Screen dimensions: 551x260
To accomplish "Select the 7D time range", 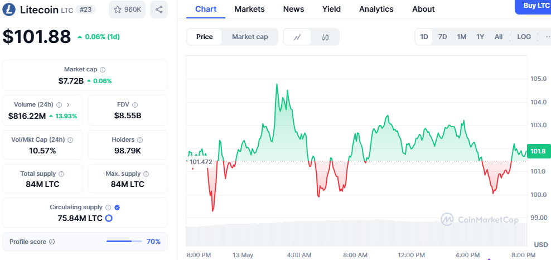I will pos(443,37).
